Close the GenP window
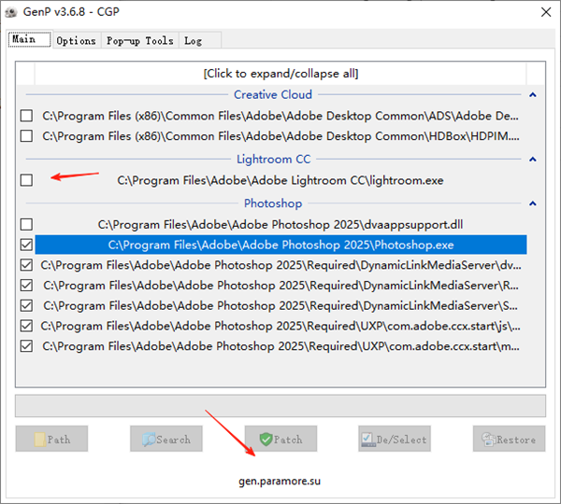 (x=546, y=12)
